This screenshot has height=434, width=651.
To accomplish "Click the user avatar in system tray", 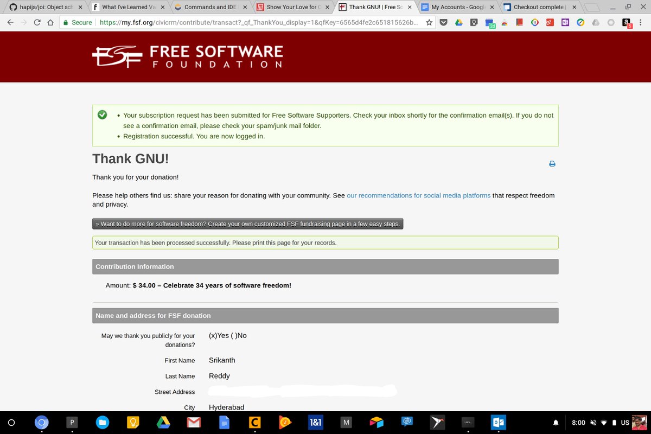I will [640, 423].
